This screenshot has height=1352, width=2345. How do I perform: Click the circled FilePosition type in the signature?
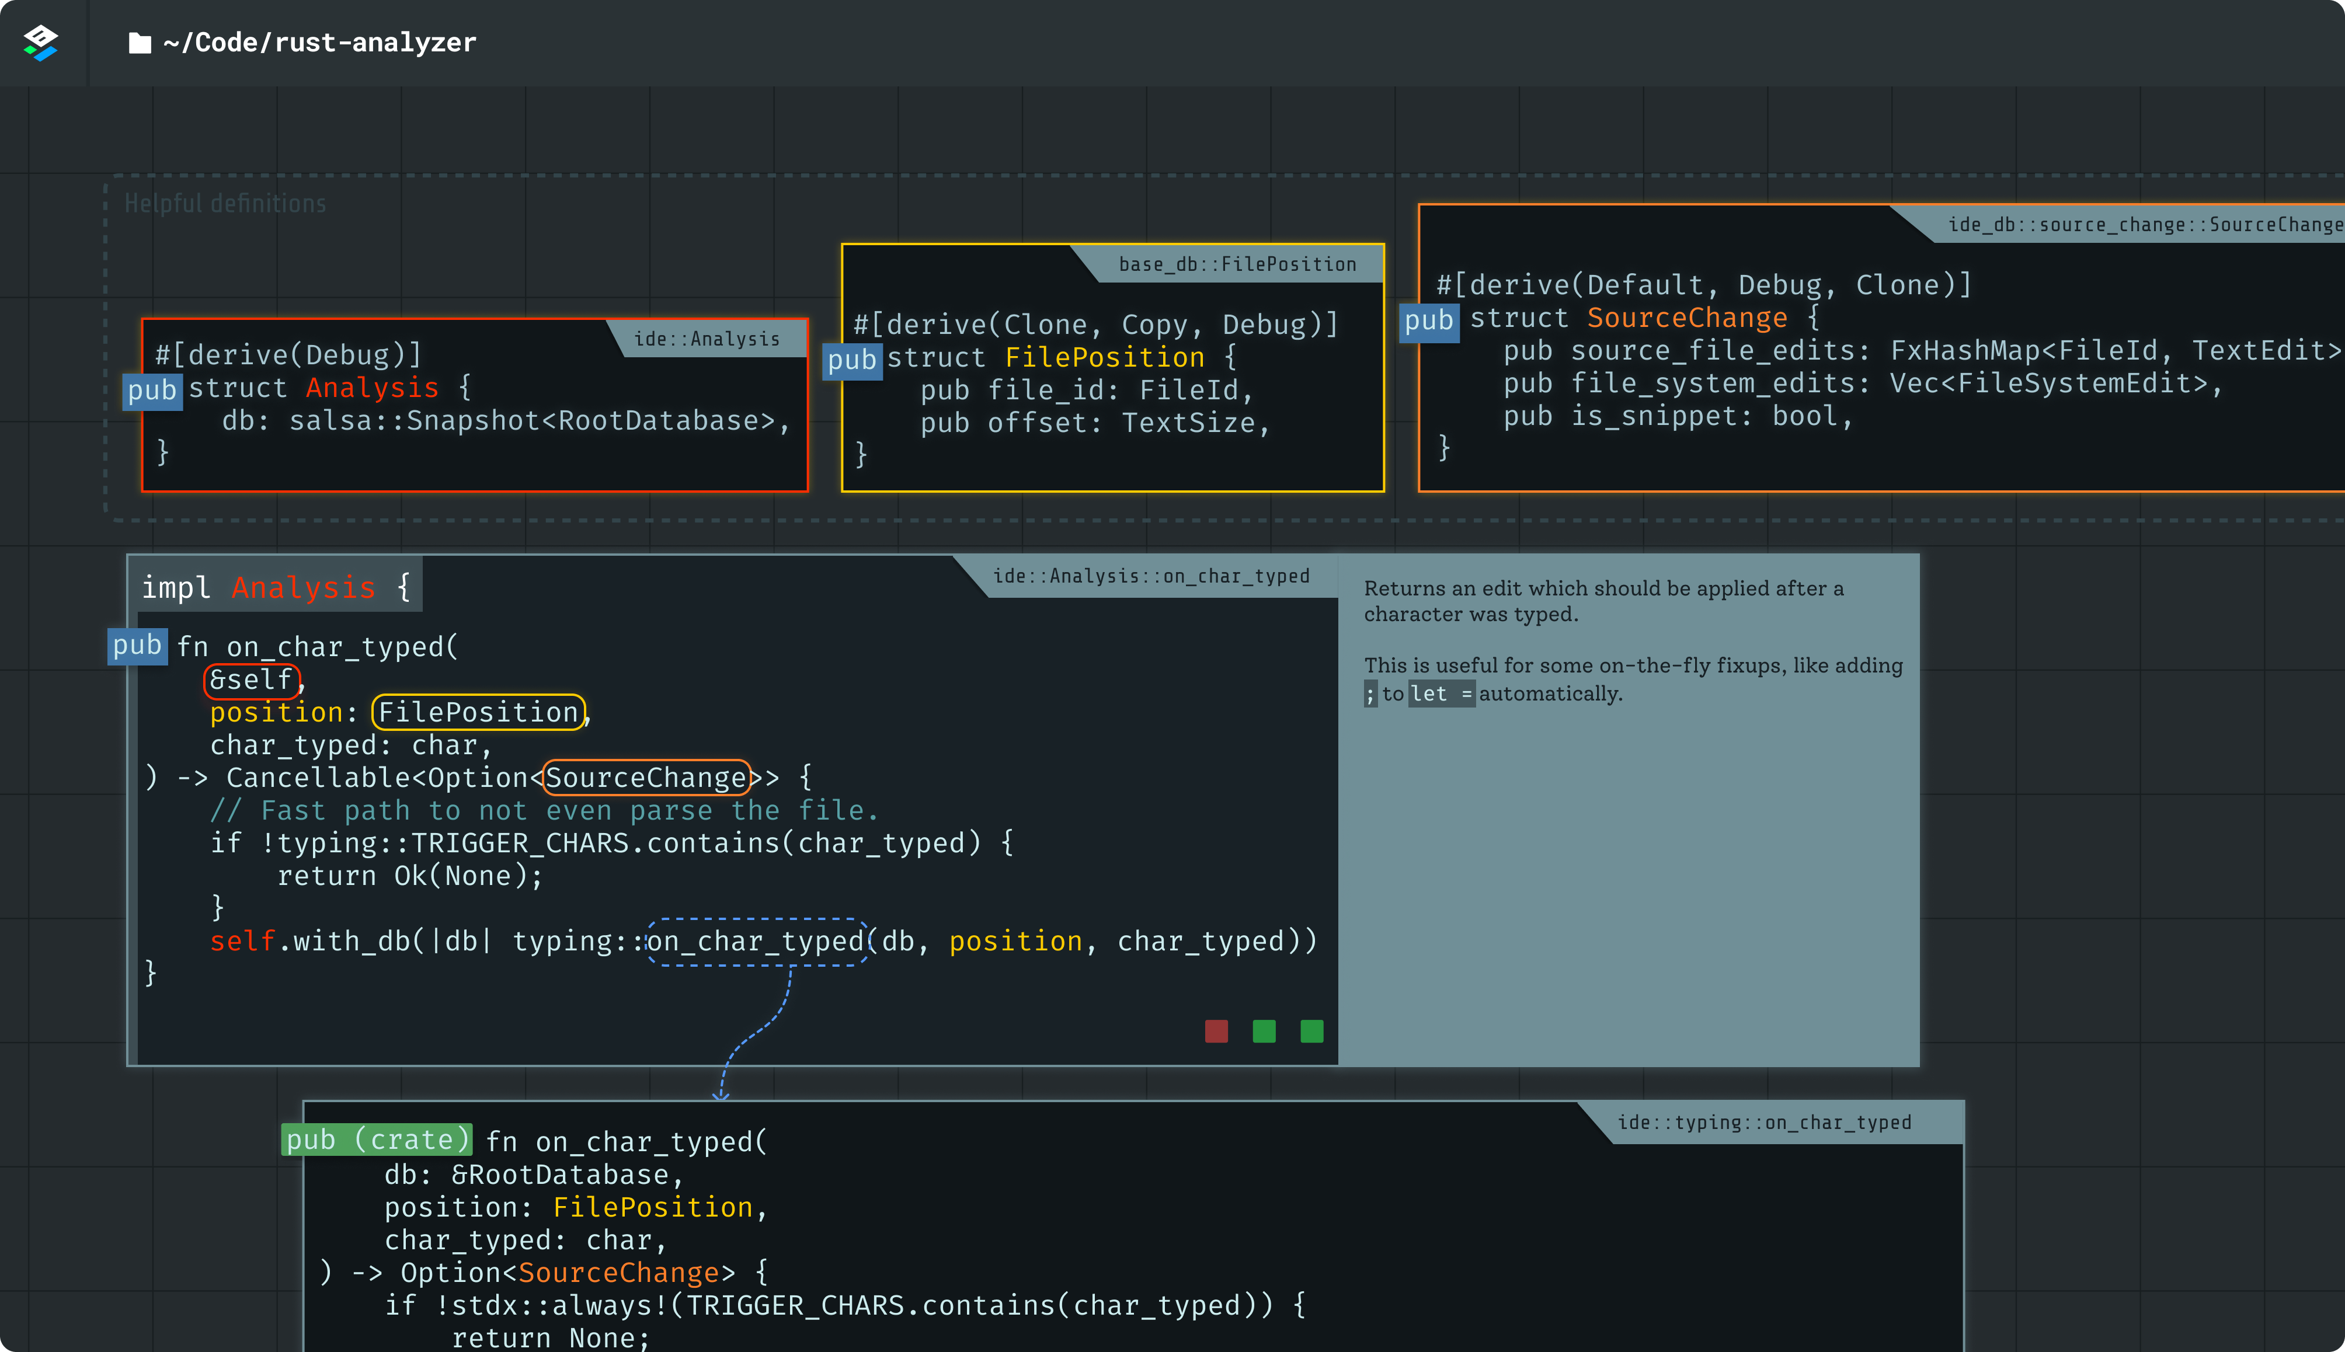tap(478, 712)
